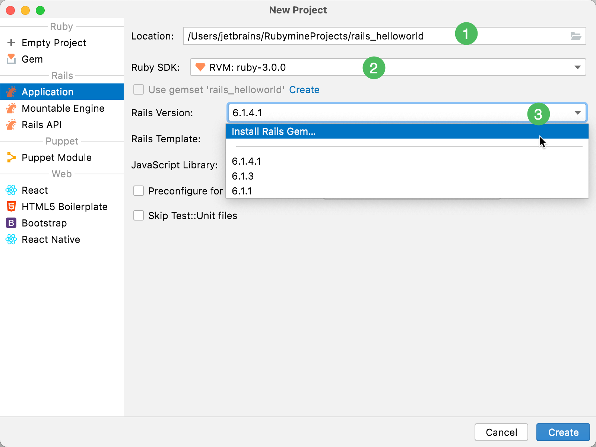Click the React atom icon
Screen dimensions: 596x447
(11, 190)
